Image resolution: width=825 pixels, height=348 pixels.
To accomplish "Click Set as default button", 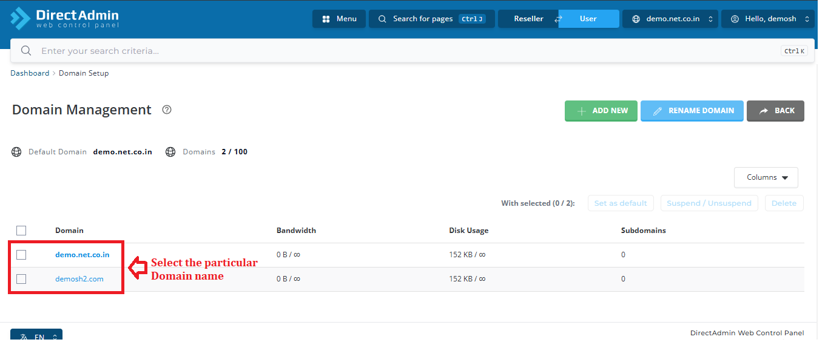I will pos(621,203).
